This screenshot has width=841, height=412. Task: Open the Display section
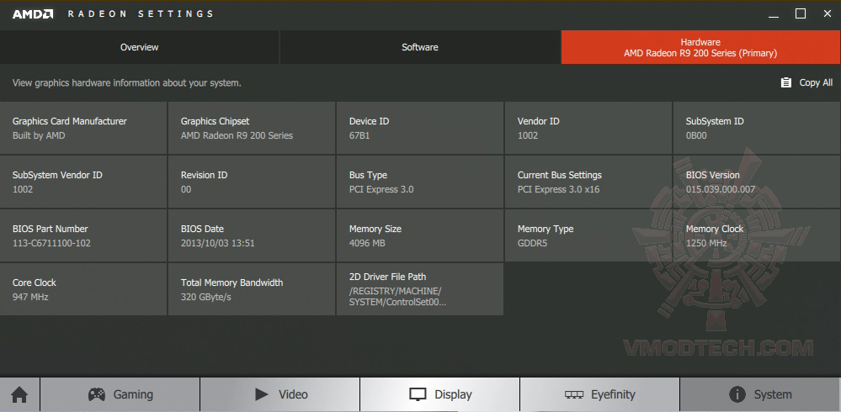pyautogui.click(x=439, y=395)
